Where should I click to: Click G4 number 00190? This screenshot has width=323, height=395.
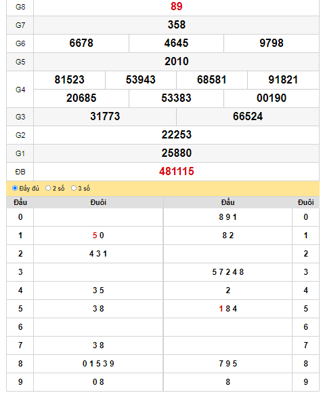coord(272,98)
